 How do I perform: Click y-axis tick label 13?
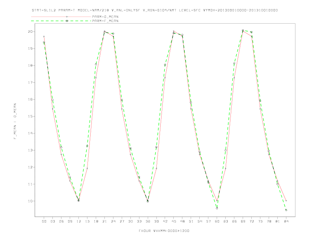tap(30, 150)
